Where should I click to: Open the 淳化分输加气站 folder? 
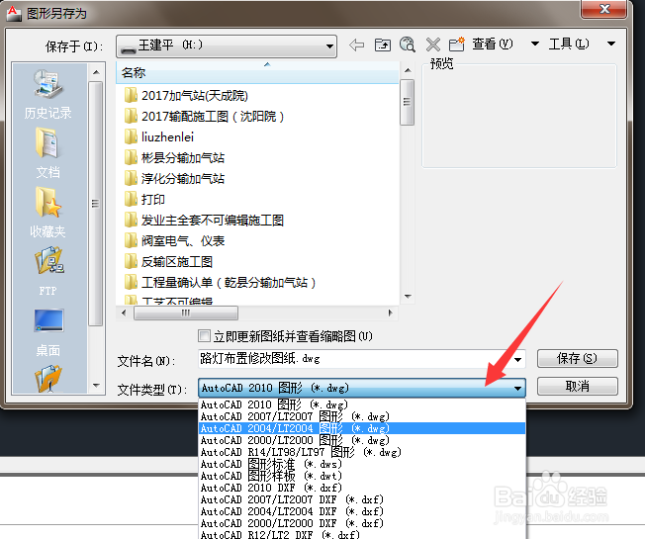(174, 178)
